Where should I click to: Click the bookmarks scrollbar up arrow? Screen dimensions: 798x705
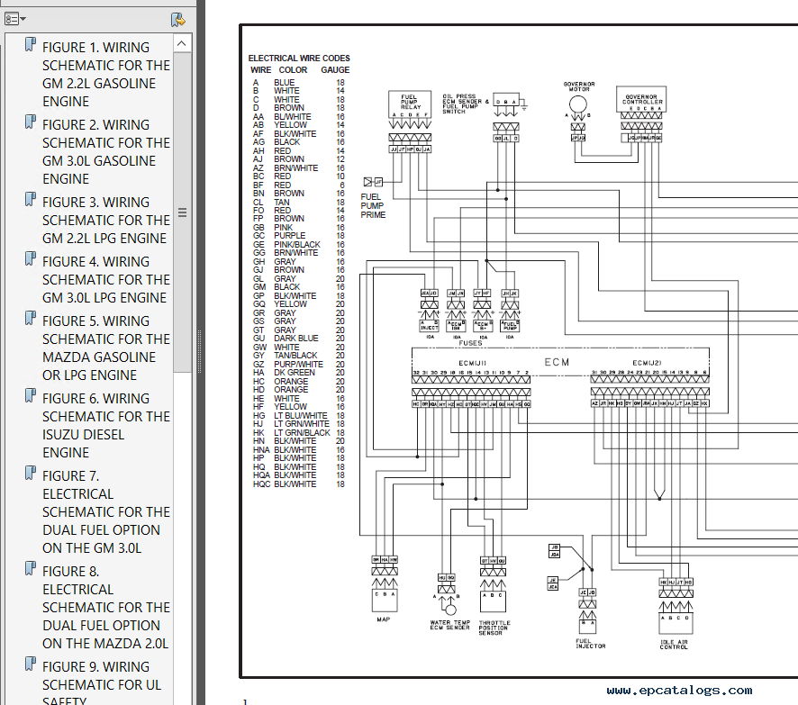182,43
